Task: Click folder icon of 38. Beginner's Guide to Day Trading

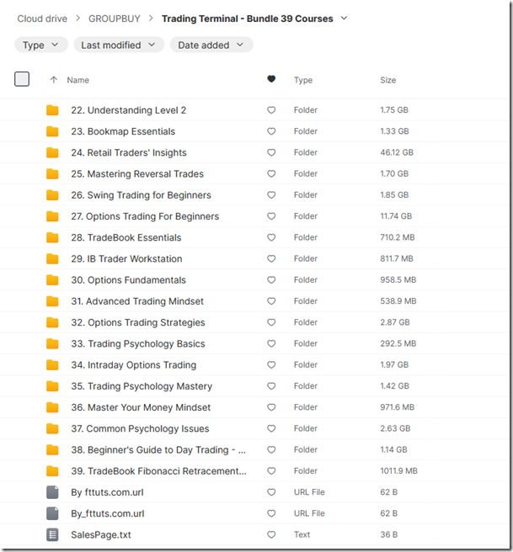Action: (x=52, y=449)
